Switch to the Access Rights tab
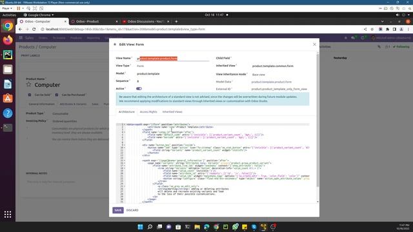 148,111
